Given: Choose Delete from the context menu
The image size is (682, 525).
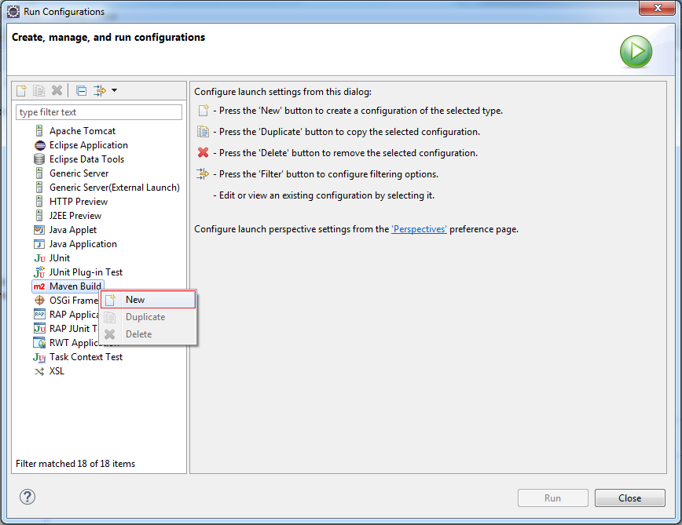Looking at the screenshot, I should pyautogui.click(x=148, y=334).
